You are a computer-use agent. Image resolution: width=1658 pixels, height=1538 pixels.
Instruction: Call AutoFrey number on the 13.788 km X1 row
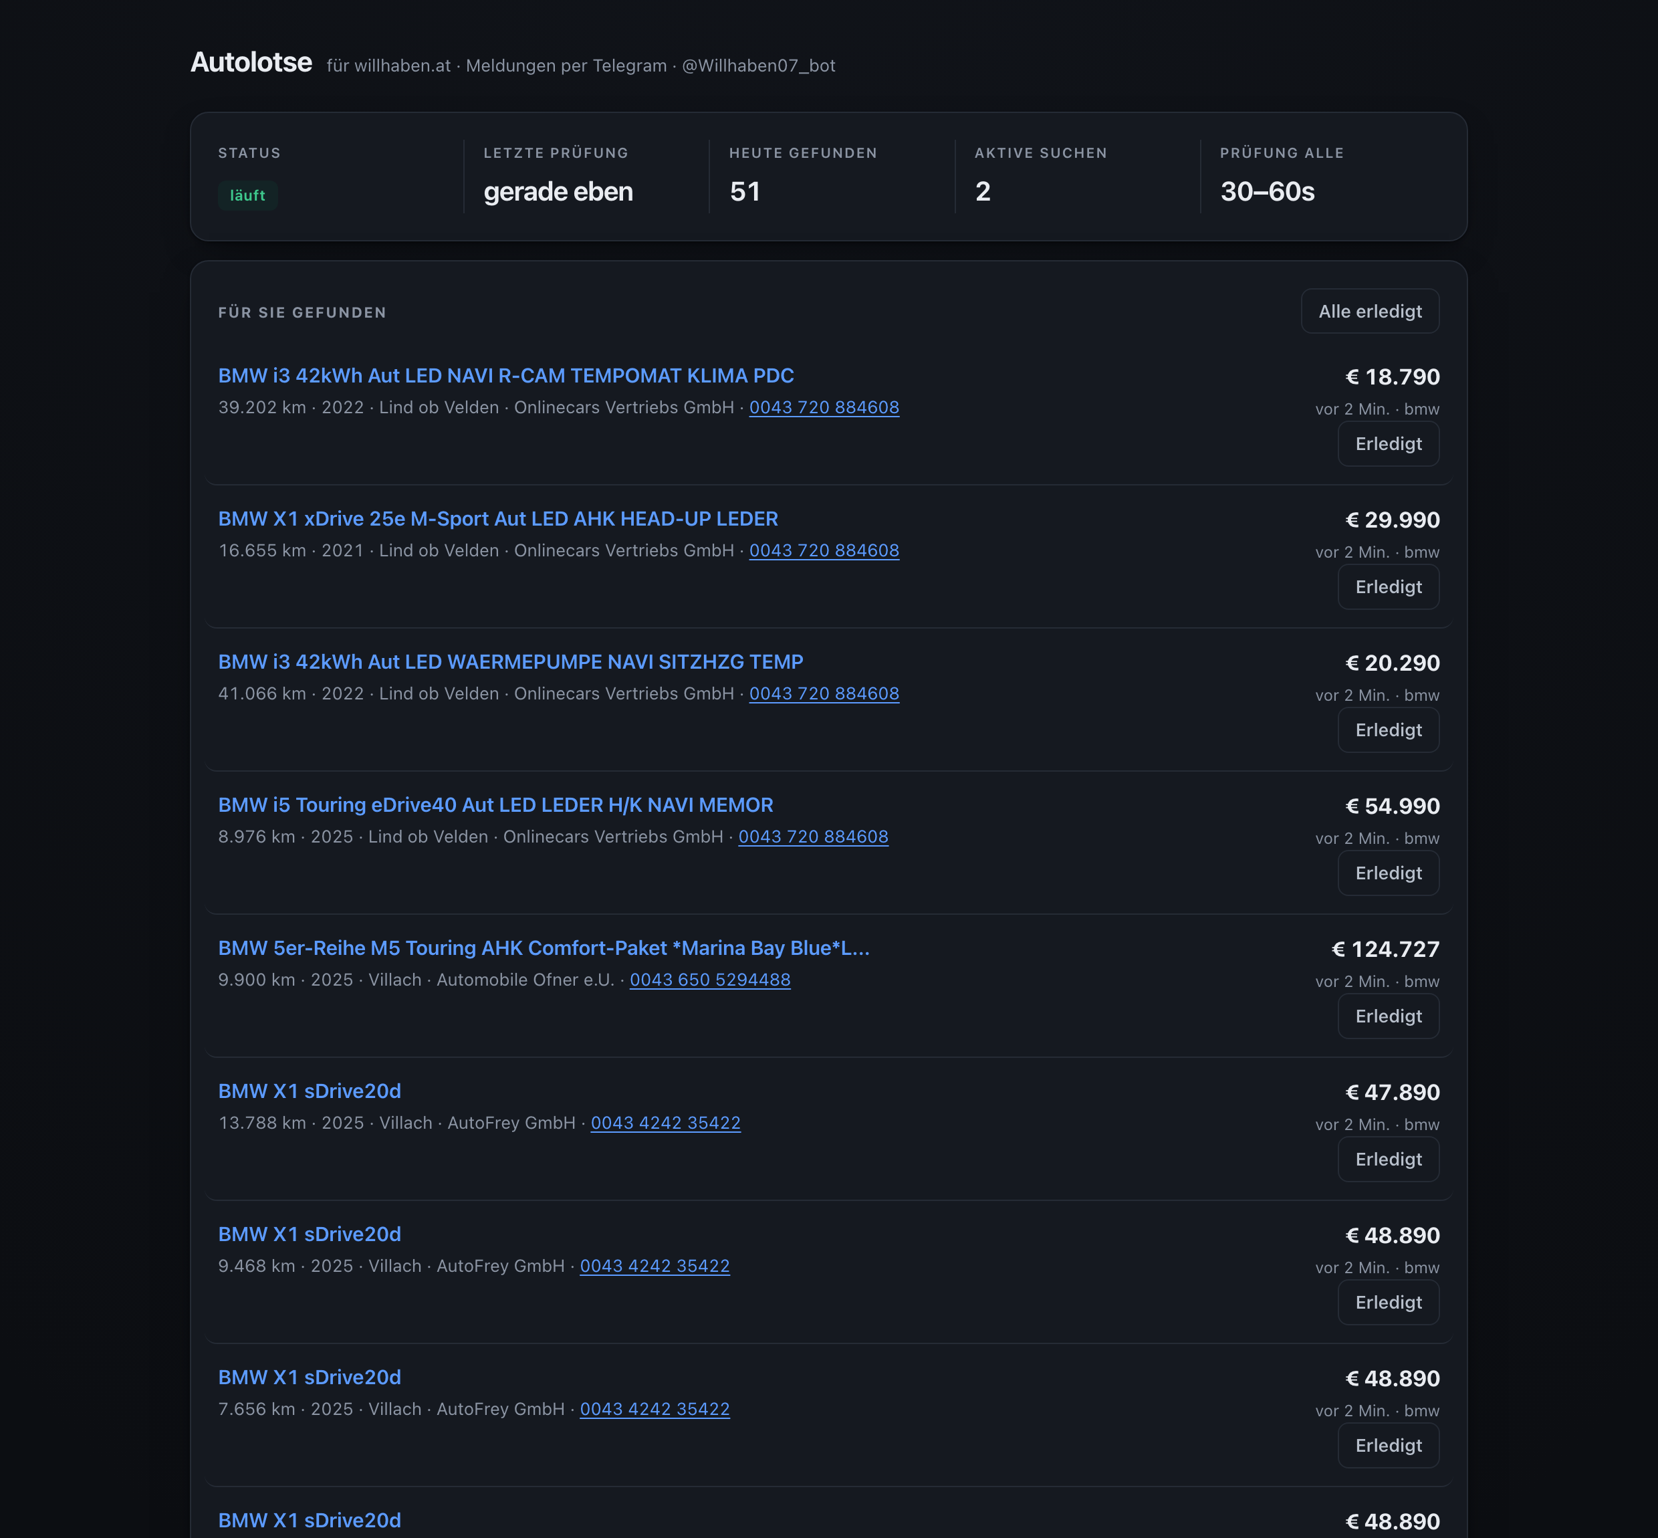(x=665, y=1123)
